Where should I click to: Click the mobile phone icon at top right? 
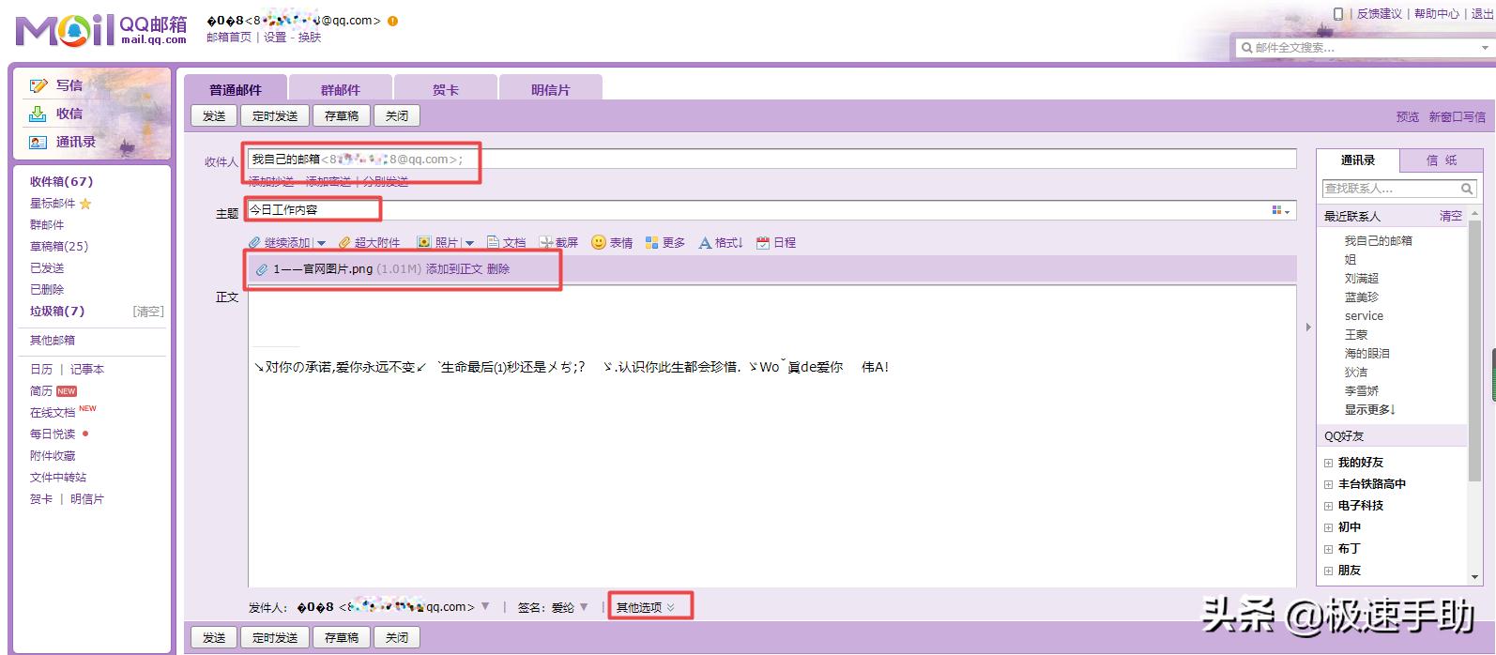[1338, 13]
